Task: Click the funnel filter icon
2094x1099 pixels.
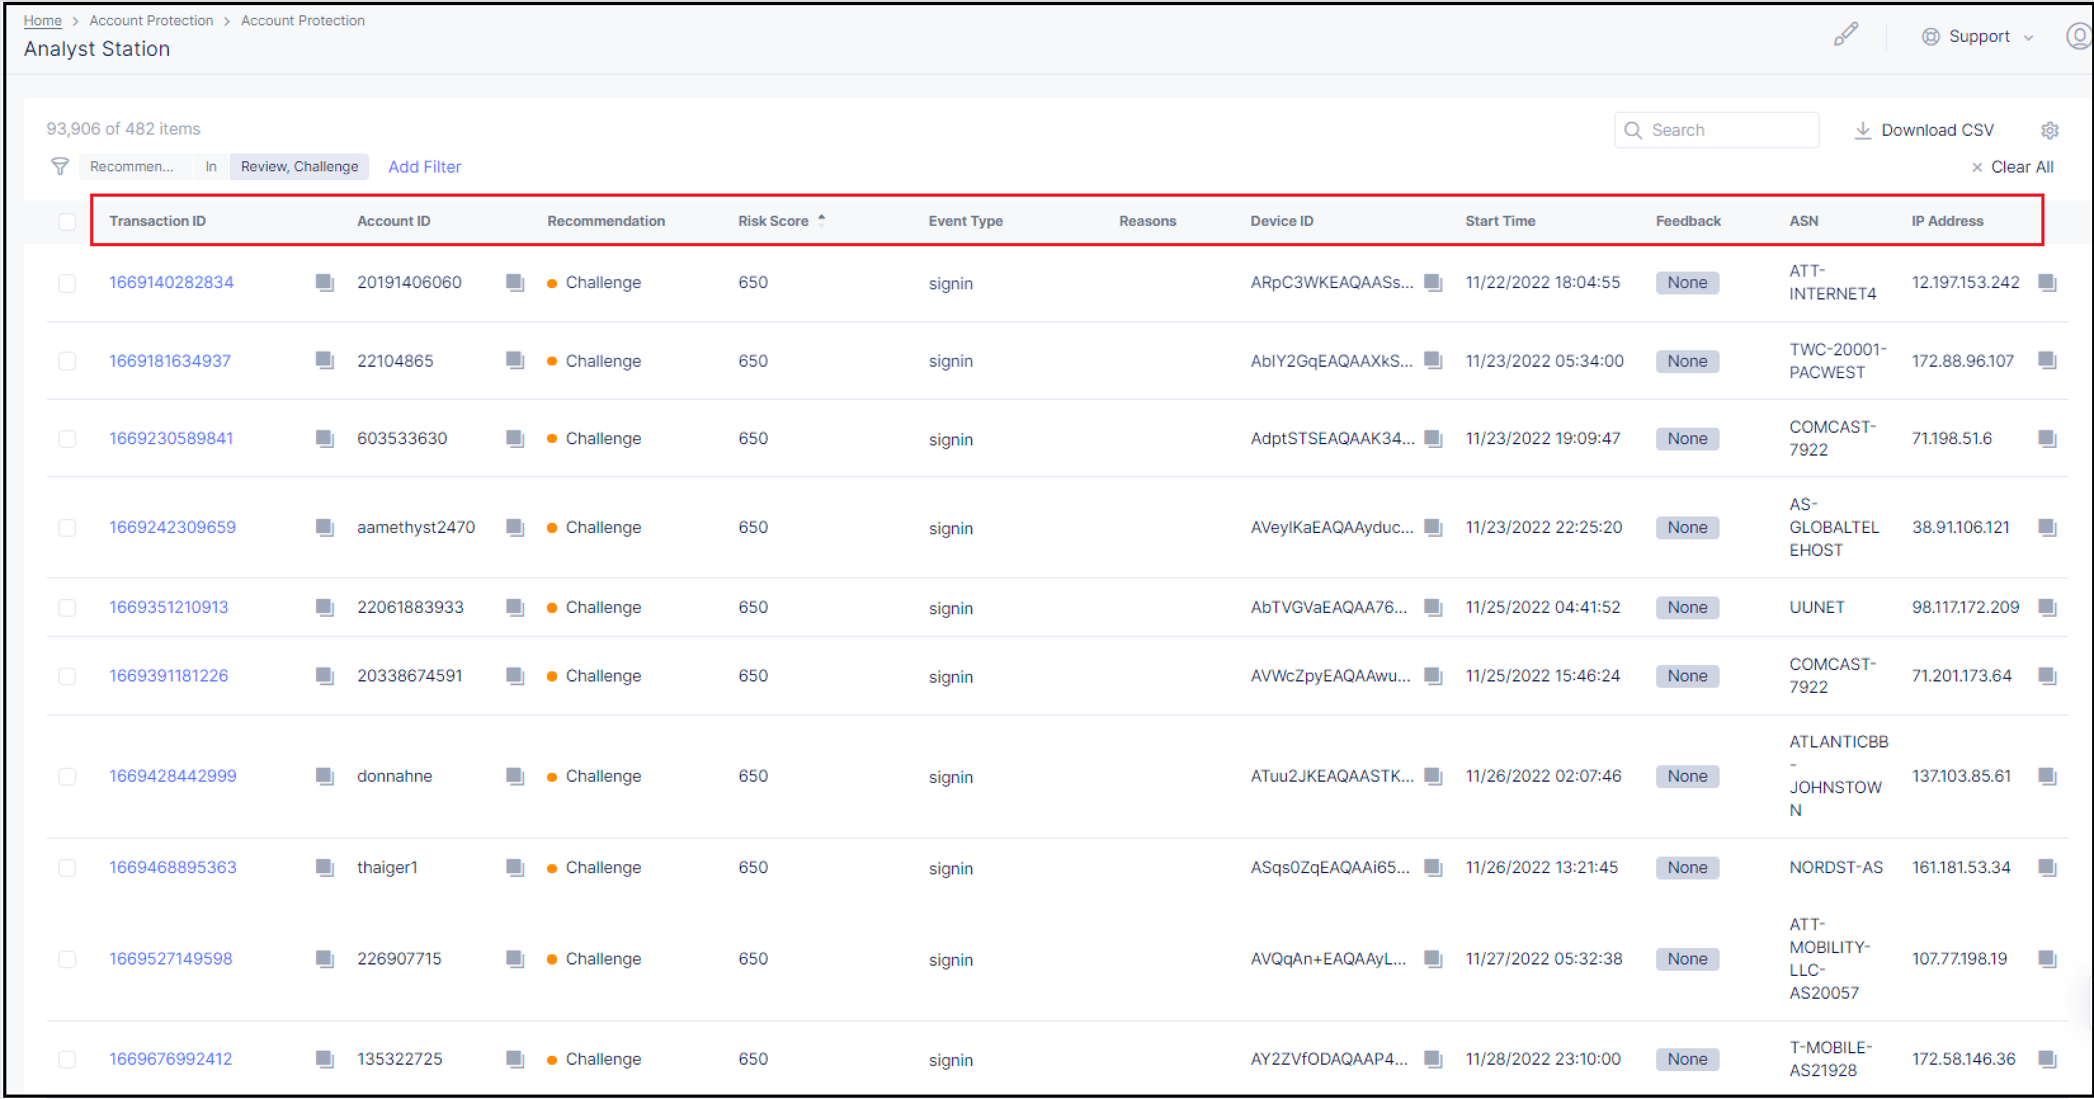Action: pyautogui.click(x=60, y=167)
